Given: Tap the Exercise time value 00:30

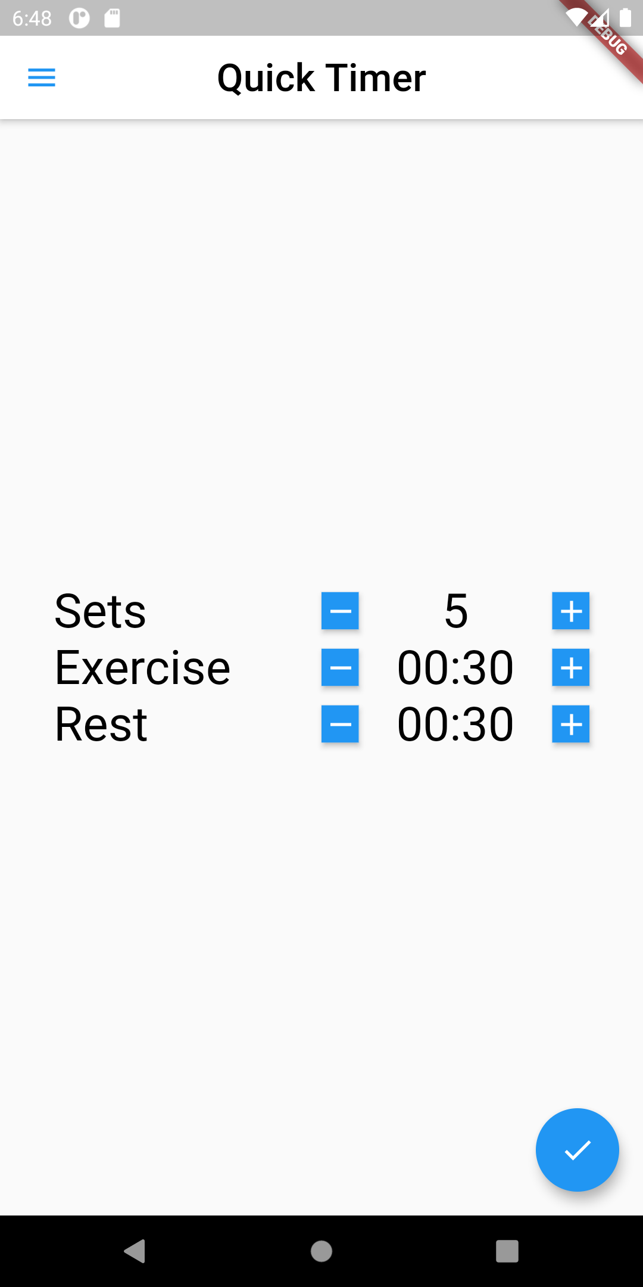Looking at the screenshot, I should (x=457, y=667).
